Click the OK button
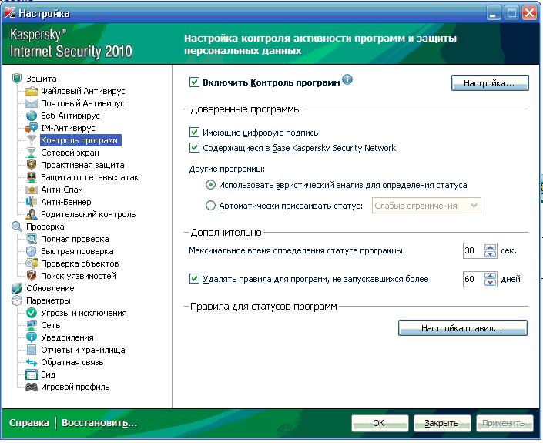Screen dimensions: 543x443 (380, 423)
